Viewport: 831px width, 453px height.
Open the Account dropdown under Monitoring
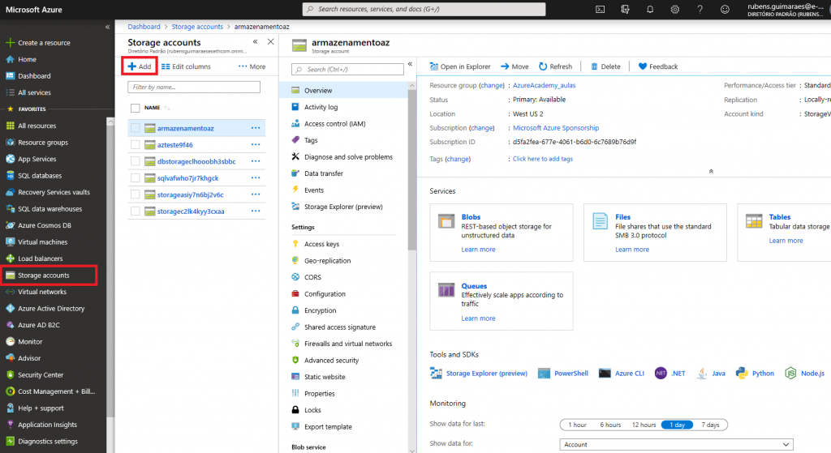676,444
